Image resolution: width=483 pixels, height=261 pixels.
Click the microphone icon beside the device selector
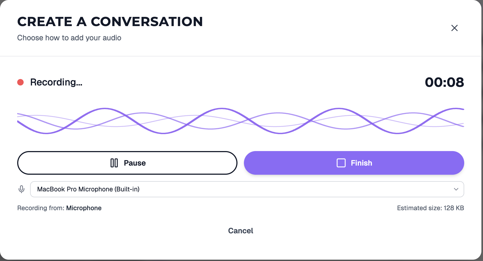pyautogui.click(x=21, y=189)
